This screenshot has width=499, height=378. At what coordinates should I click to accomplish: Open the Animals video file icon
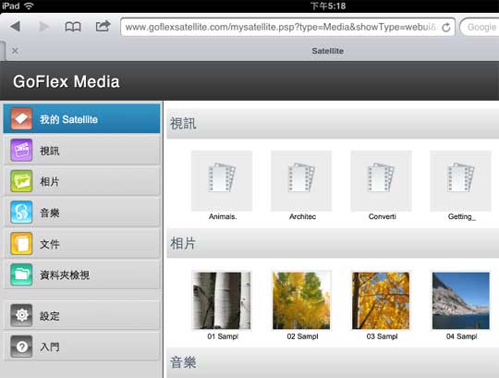coord(222,181)
